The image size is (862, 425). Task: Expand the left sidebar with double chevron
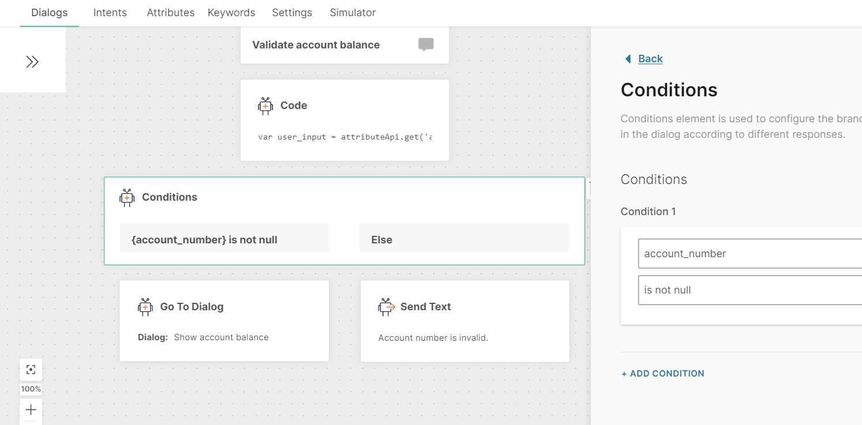pyautogui.click(x=32, y=62)
